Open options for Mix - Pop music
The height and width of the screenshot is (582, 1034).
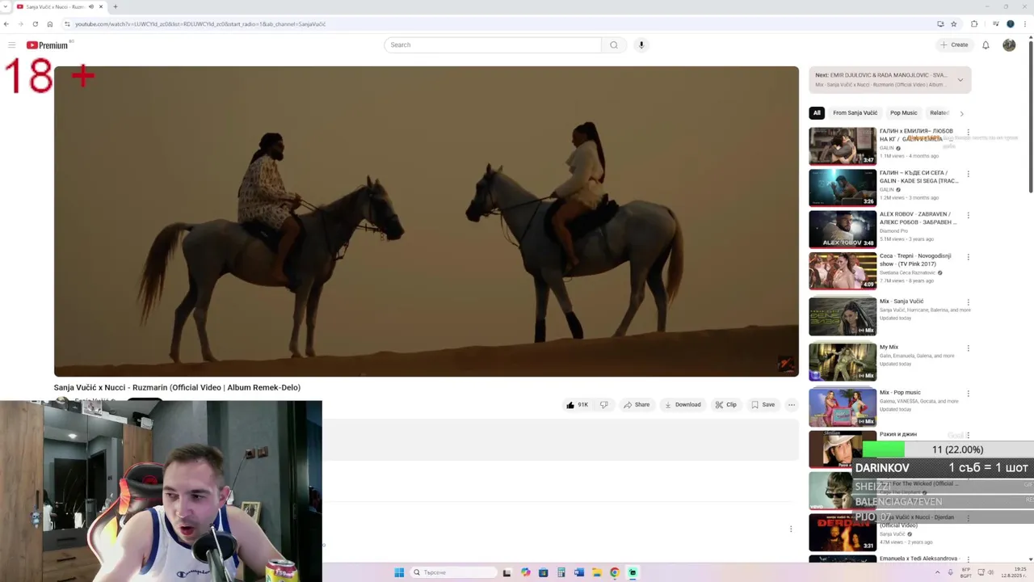click(968, 394)
